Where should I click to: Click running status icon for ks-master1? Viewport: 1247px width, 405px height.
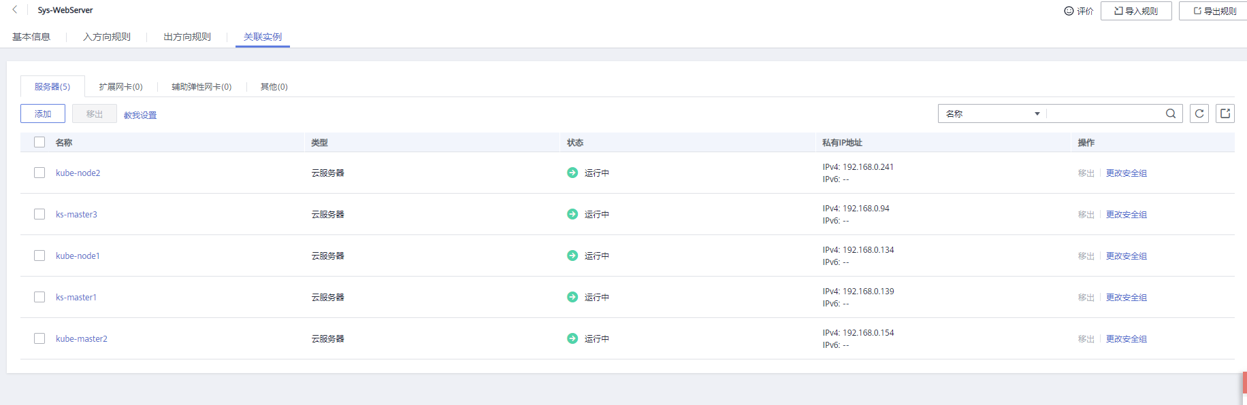[572, 297]
